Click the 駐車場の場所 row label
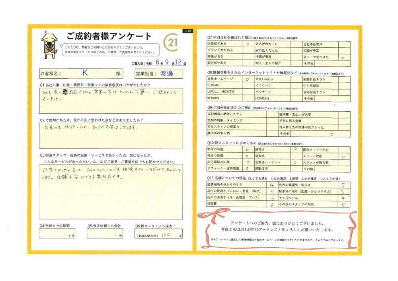Image resolution: width=398 pixels, height=281 pixels. [305, 192]
